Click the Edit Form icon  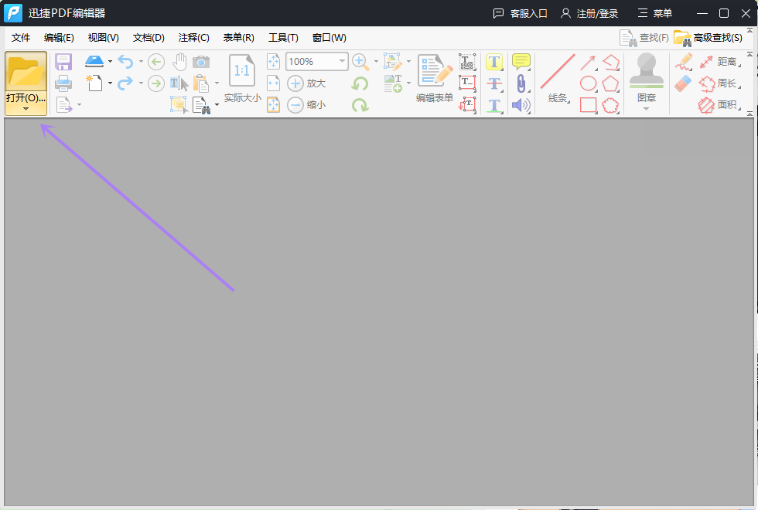[435, 70]
